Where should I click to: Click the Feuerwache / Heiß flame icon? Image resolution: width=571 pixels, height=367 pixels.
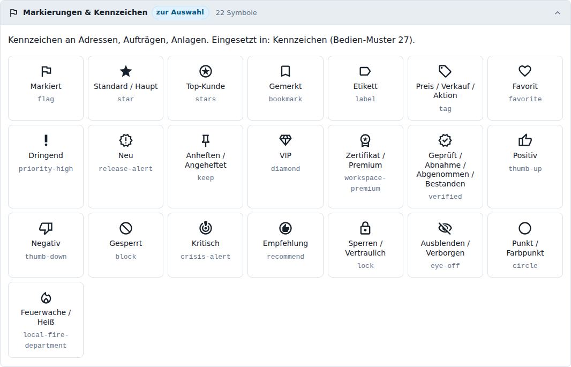pyautogui.click(x=46, y=297)
